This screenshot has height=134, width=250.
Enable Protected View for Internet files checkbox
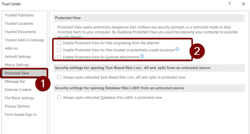pos(59,43)
